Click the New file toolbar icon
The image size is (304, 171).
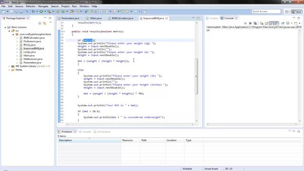pos(3,11)
